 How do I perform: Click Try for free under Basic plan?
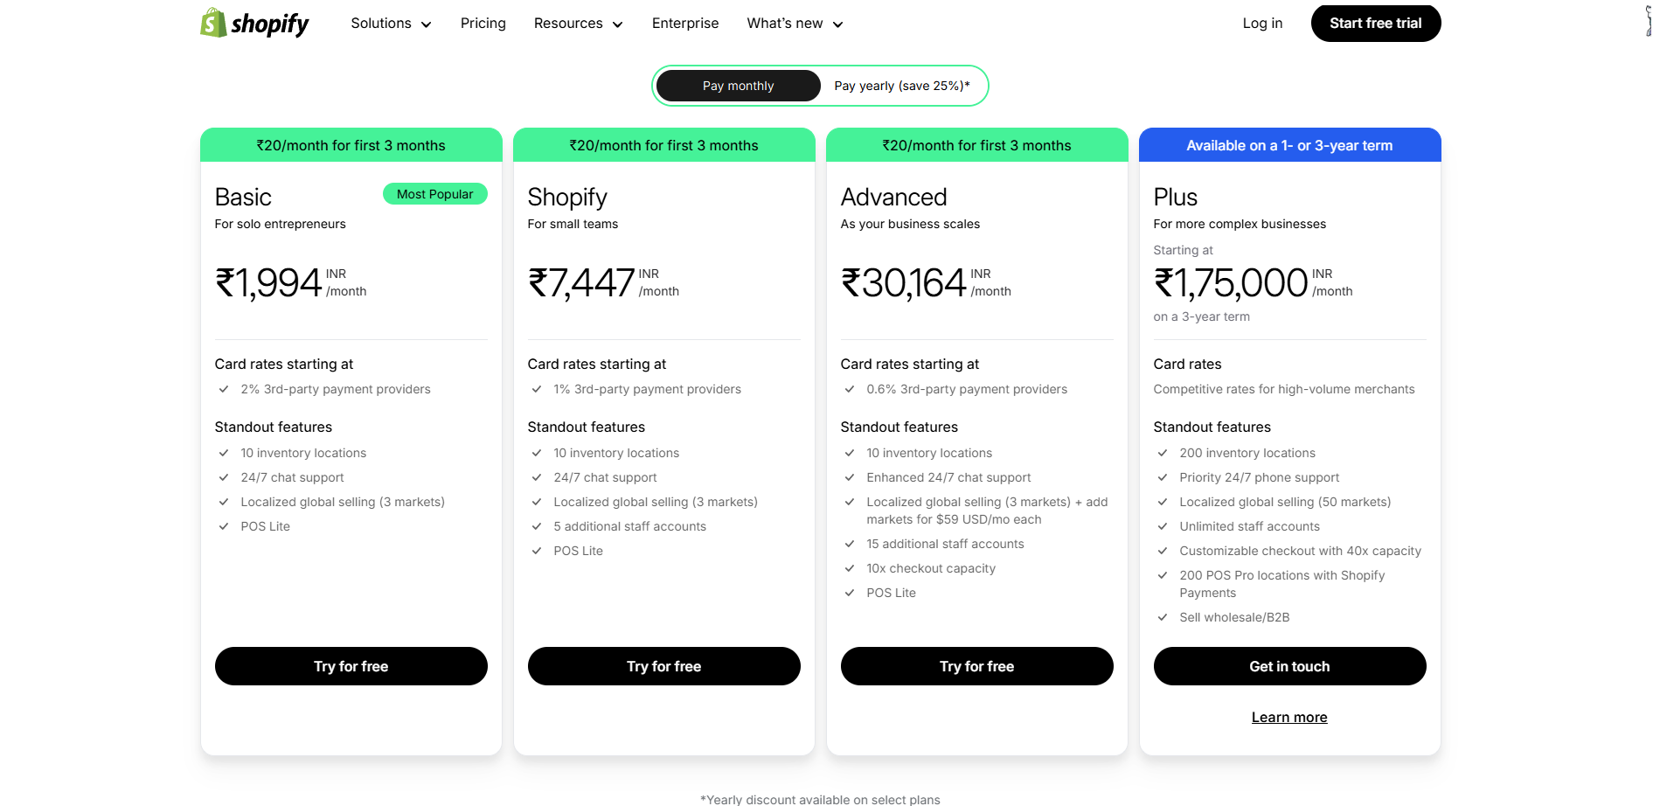pyautogui.click(x=351, y=666)
